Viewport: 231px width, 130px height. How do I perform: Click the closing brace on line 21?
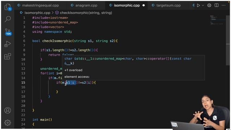pos(34,110)
